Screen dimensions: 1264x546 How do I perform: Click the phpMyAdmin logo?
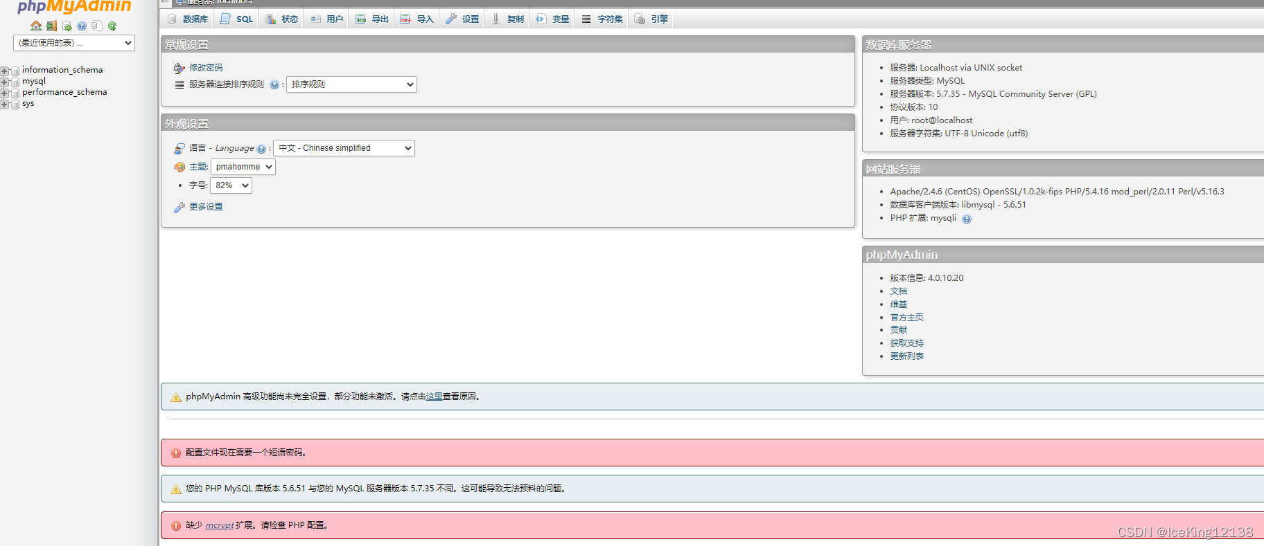click(x=74, y=6)
